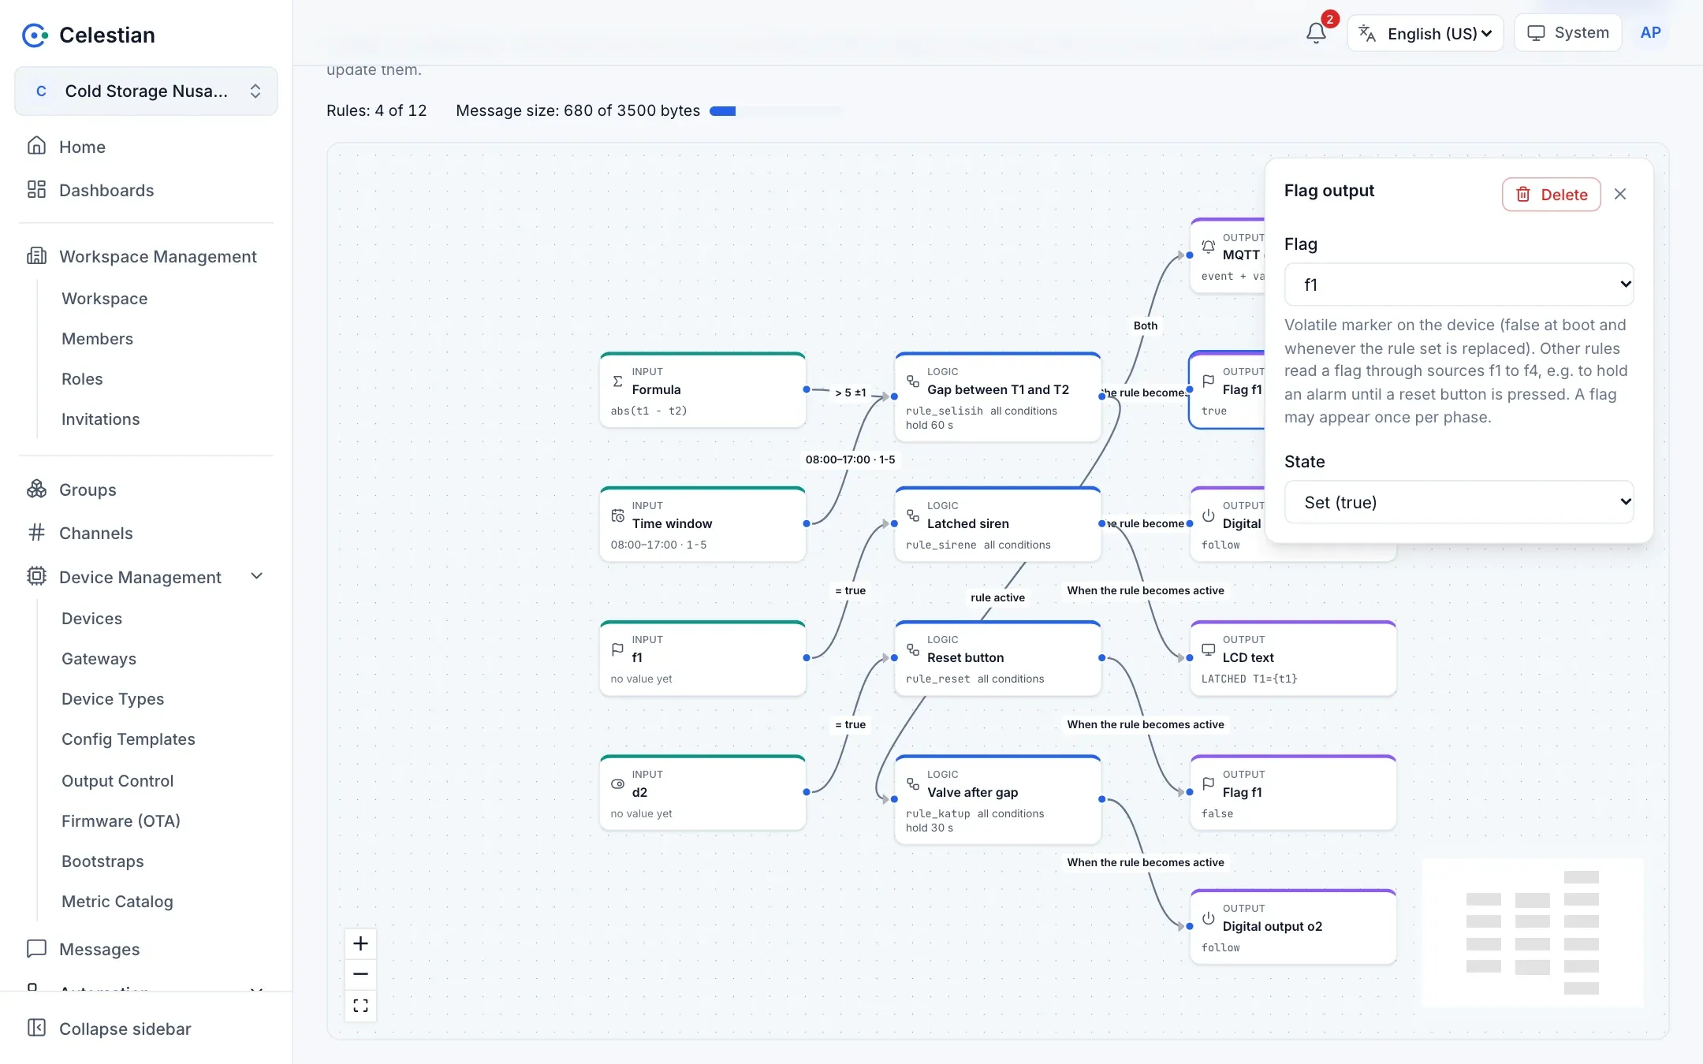Click the fit view icon
The width and height of the screenshot is (1703, 1064).
[x=360, y=1006]
